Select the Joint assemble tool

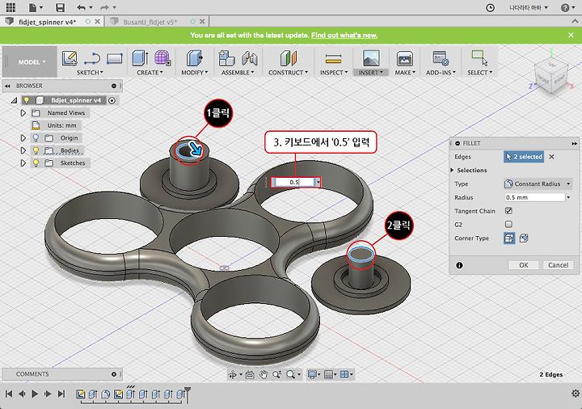click(250, 58)
